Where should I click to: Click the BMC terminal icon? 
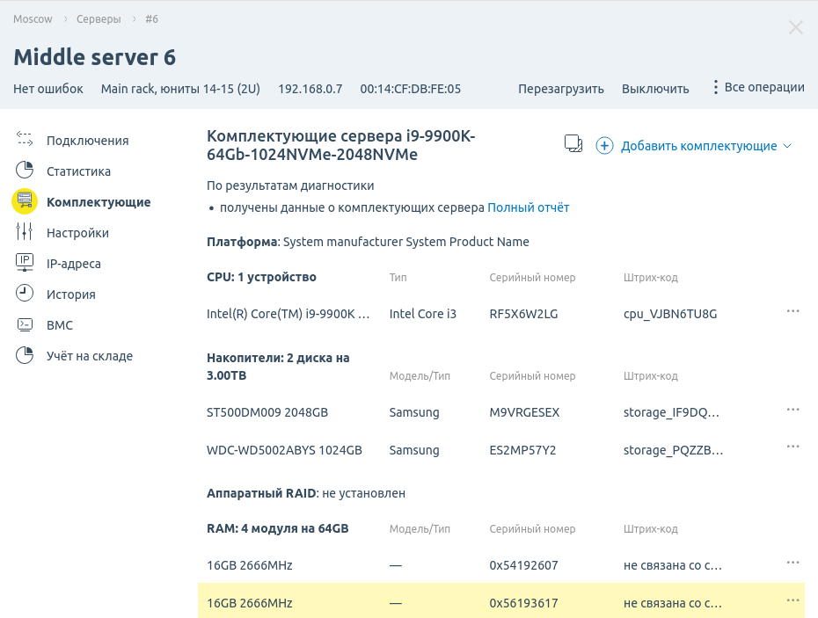tap(25, 324)
